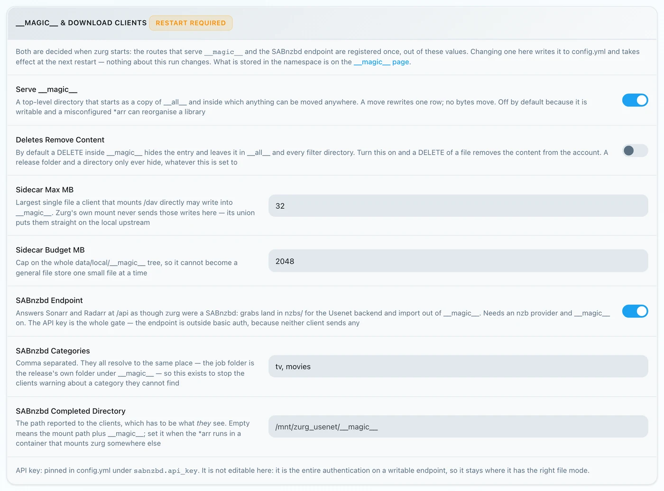Click the SABnzbd Completed Directory label
Image resolution: width=664 pixels, height=491 pixels.
click(x=71, y=411)
